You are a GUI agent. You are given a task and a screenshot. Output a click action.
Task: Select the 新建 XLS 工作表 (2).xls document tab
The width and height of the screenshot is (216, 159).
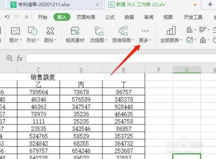(152, 5)
